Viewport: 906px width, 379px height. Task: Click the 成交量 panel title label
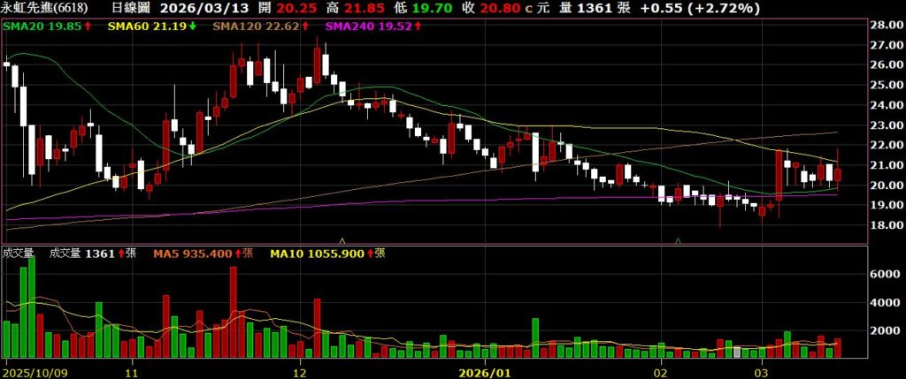click(18, 254)
